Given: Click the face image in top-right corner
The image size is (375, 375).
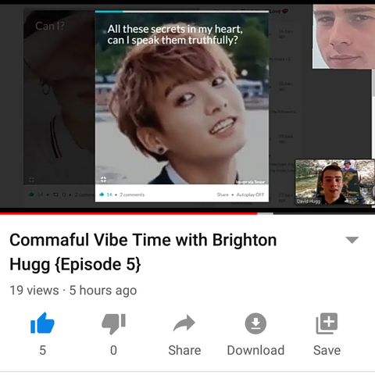Looking at the screenshot, I should [x=344, y=37].
